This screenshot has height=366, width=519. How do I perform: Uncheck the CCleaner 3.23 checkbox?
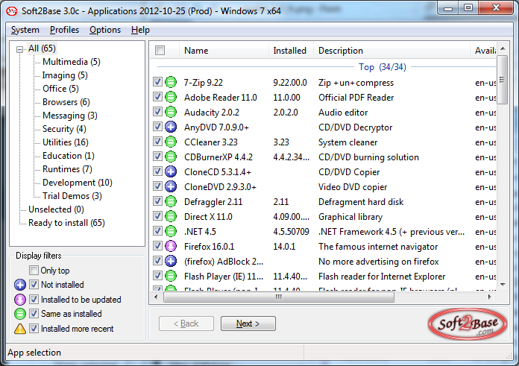[x=157, y=142]
